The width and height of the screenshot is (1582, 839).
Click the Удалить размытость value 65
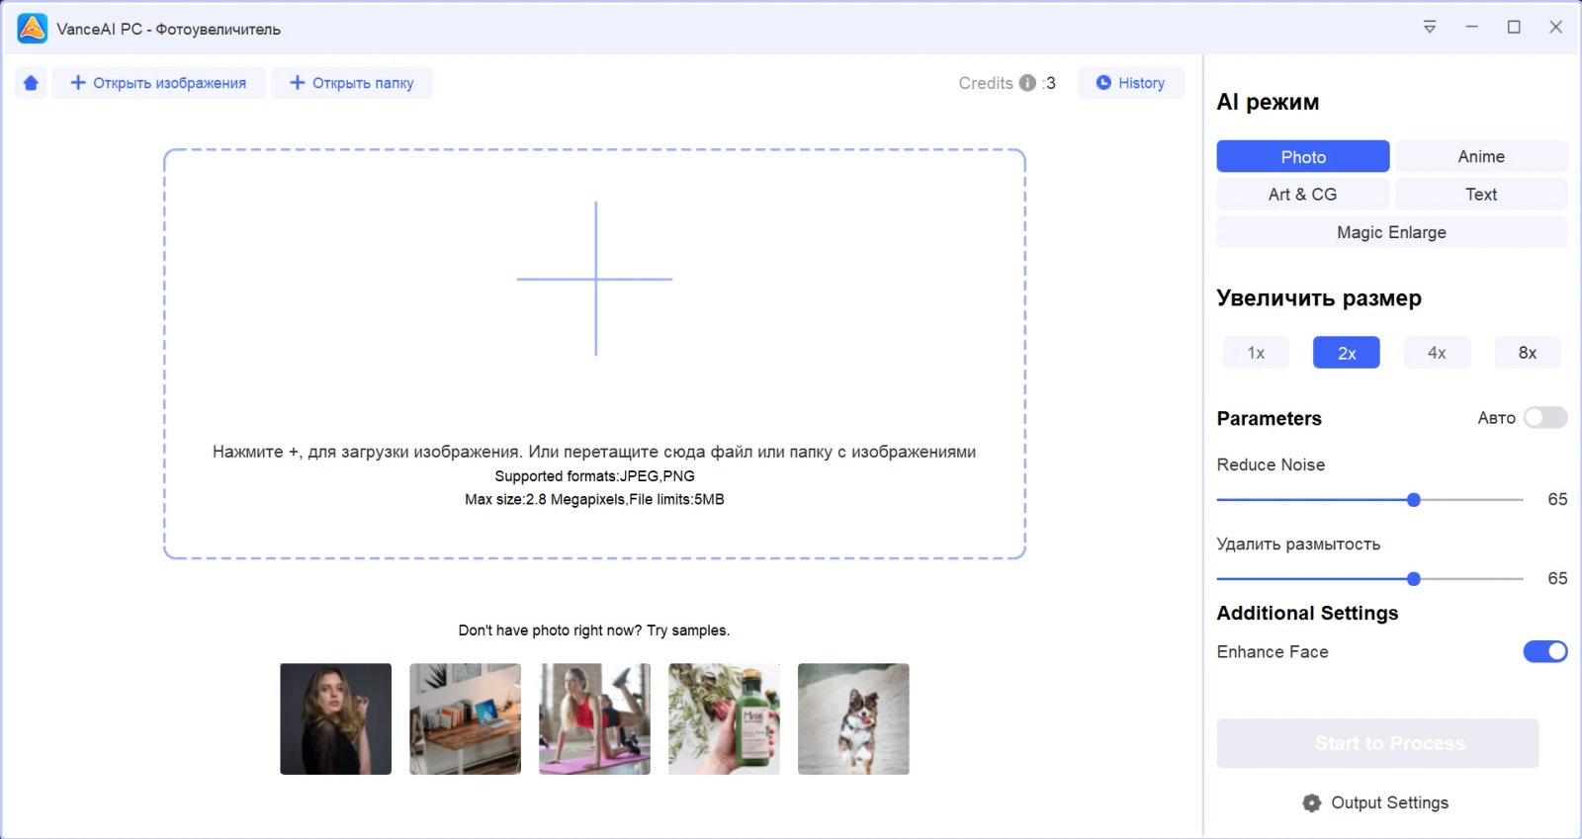[x=1557, y=579]
